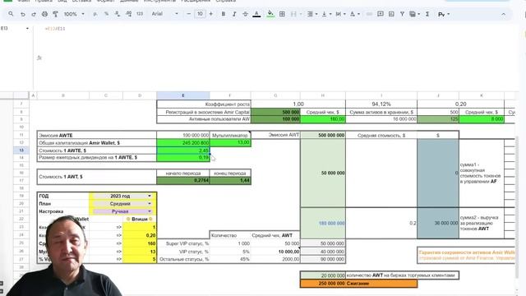Open the text color picker

pyautogui.click(x=256, y=14)
